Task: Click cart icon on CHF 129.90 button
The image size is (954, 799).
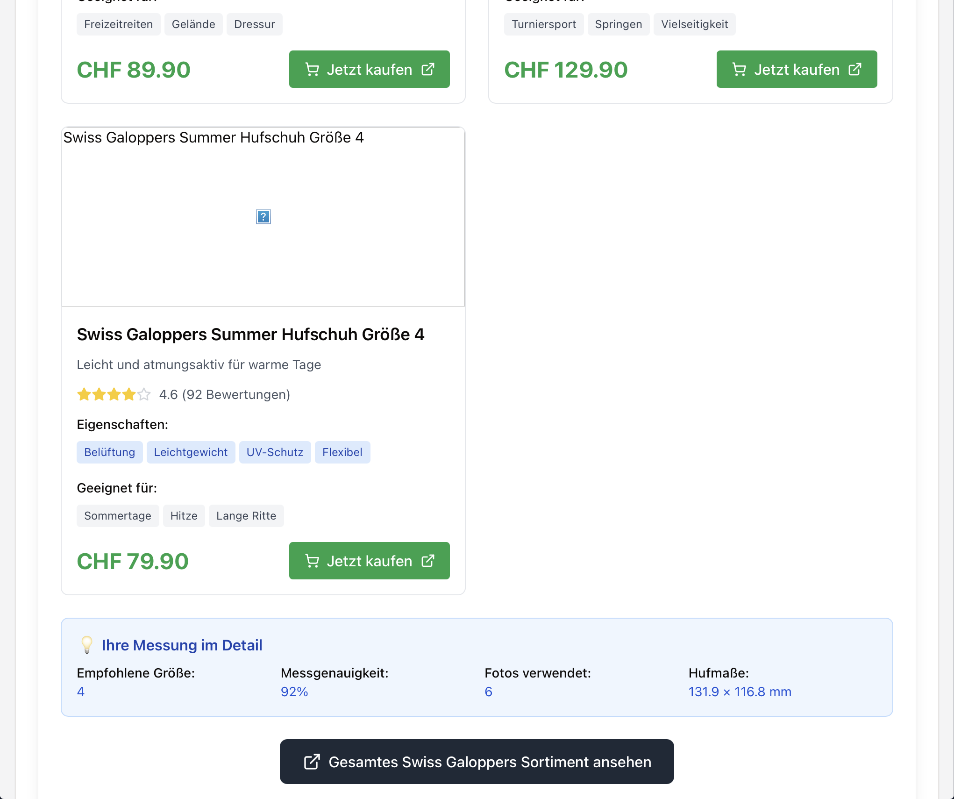Action: (x=739, y=70)
